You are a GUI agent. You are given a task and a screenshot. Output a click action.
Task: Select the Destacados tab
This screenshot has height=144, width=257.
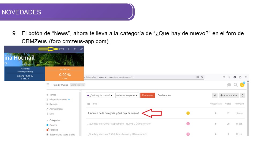(164, 95)
